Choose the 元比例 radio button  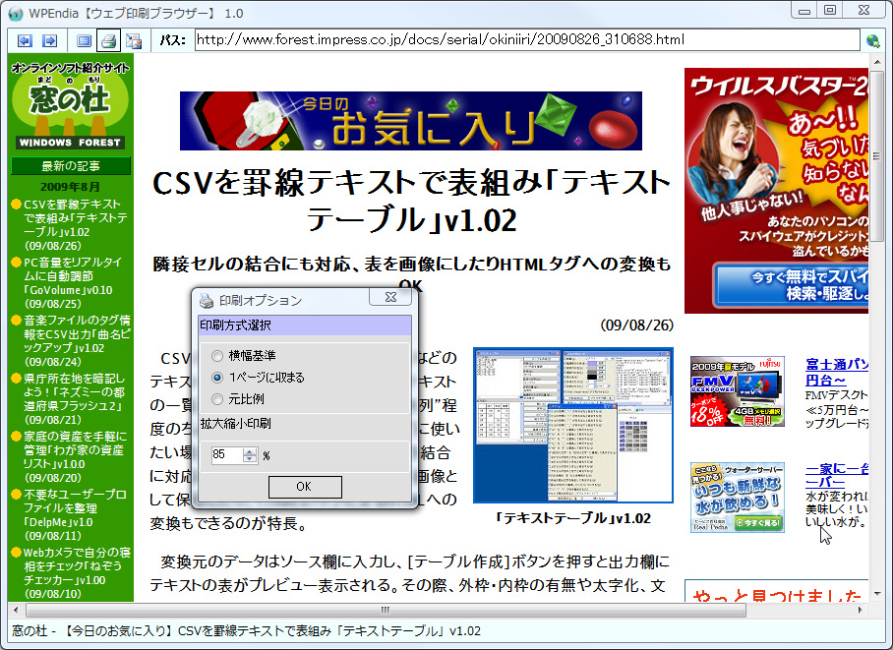pyautogui.click(x=217, y=399)
